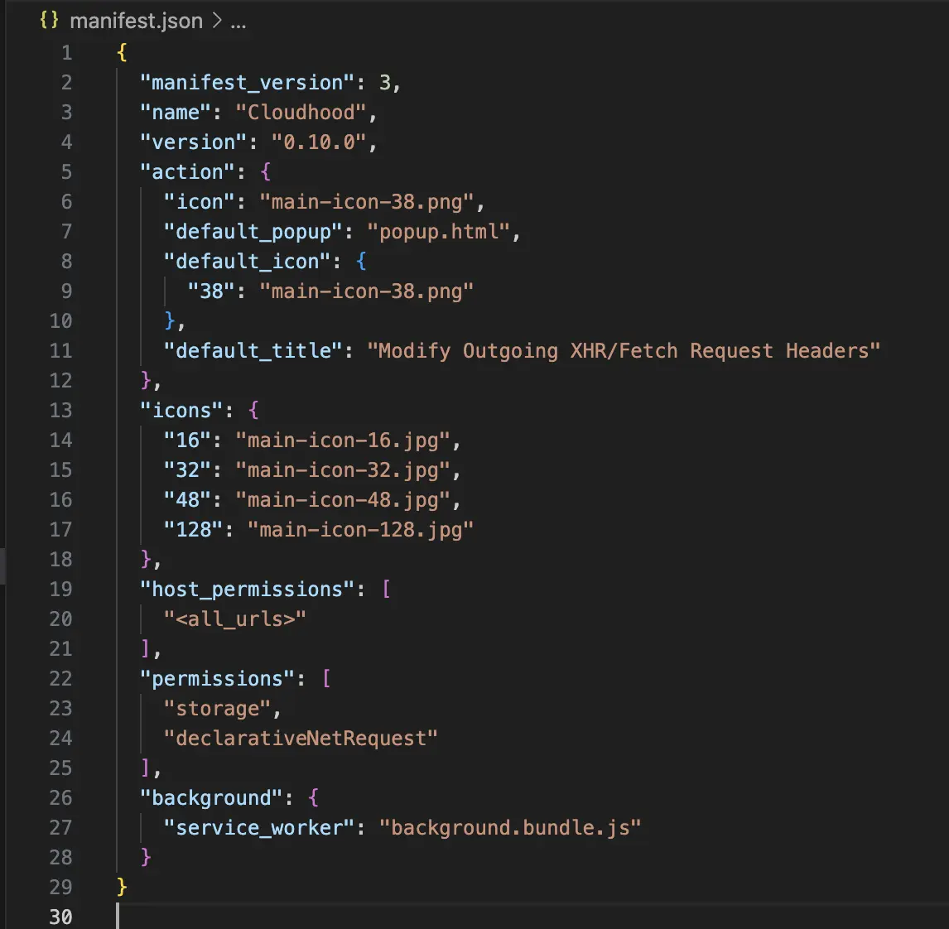Screen dimensions: 949x929
Task: Click the "default_title" key
Action: click(x=253, y=350)
